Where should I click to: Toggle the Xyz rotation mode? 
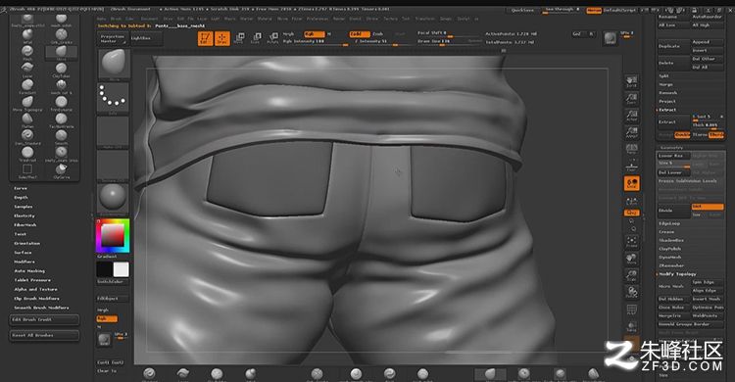point(631,213)
